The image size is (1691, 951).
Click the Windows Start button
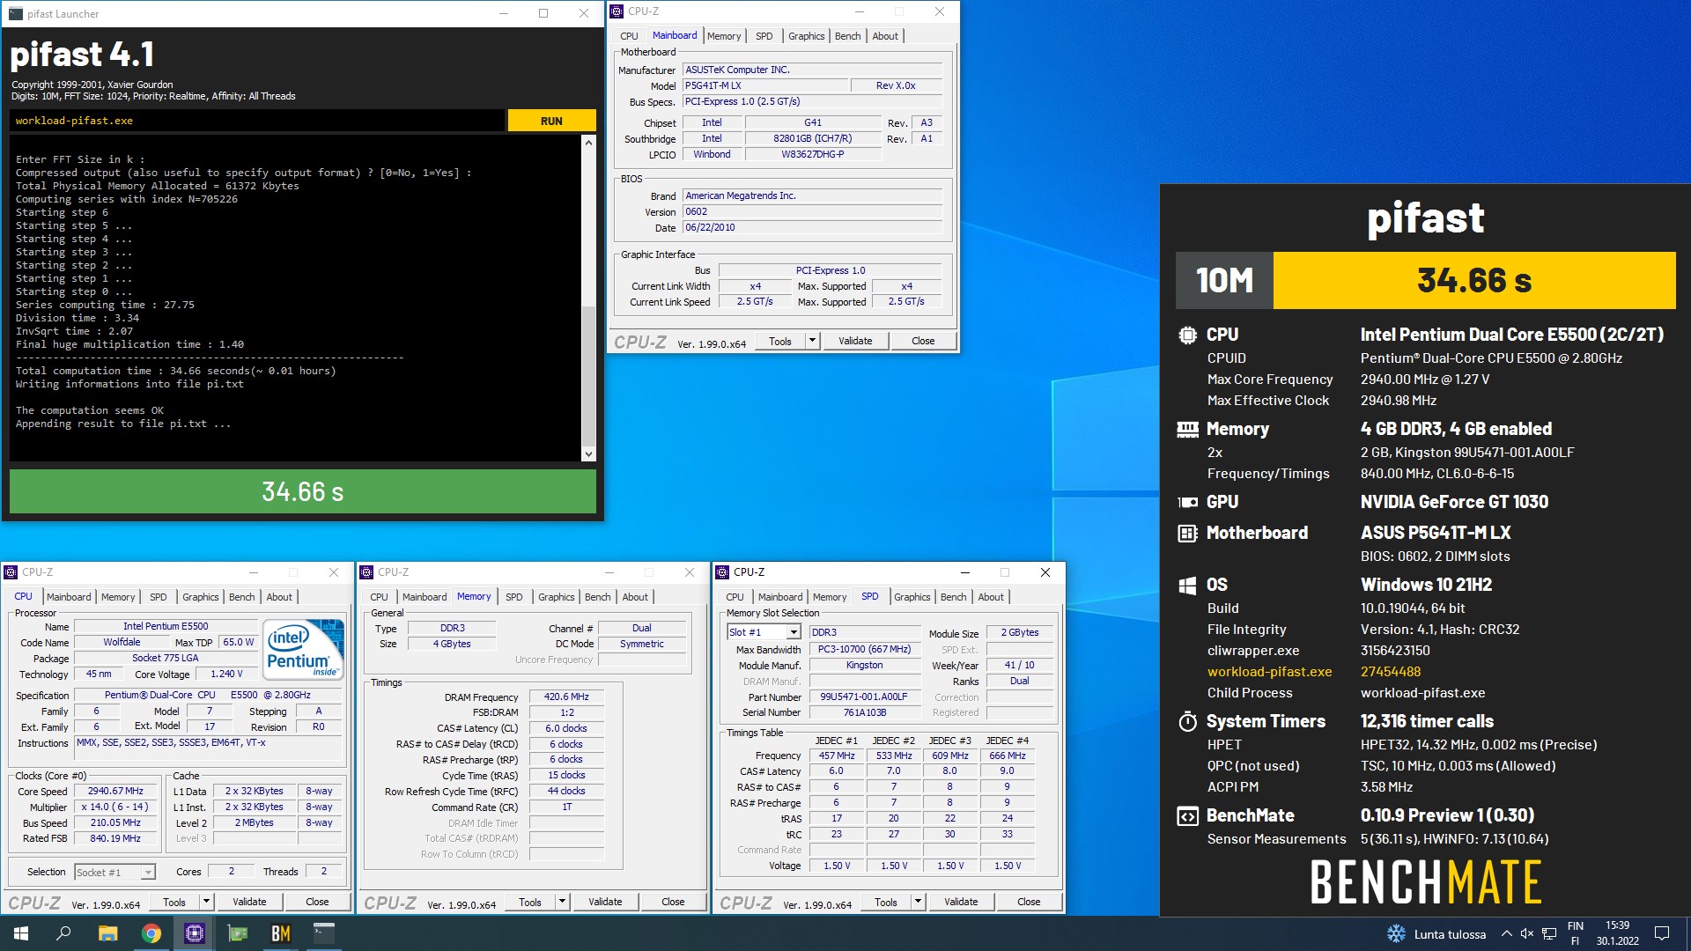(21, 933)
